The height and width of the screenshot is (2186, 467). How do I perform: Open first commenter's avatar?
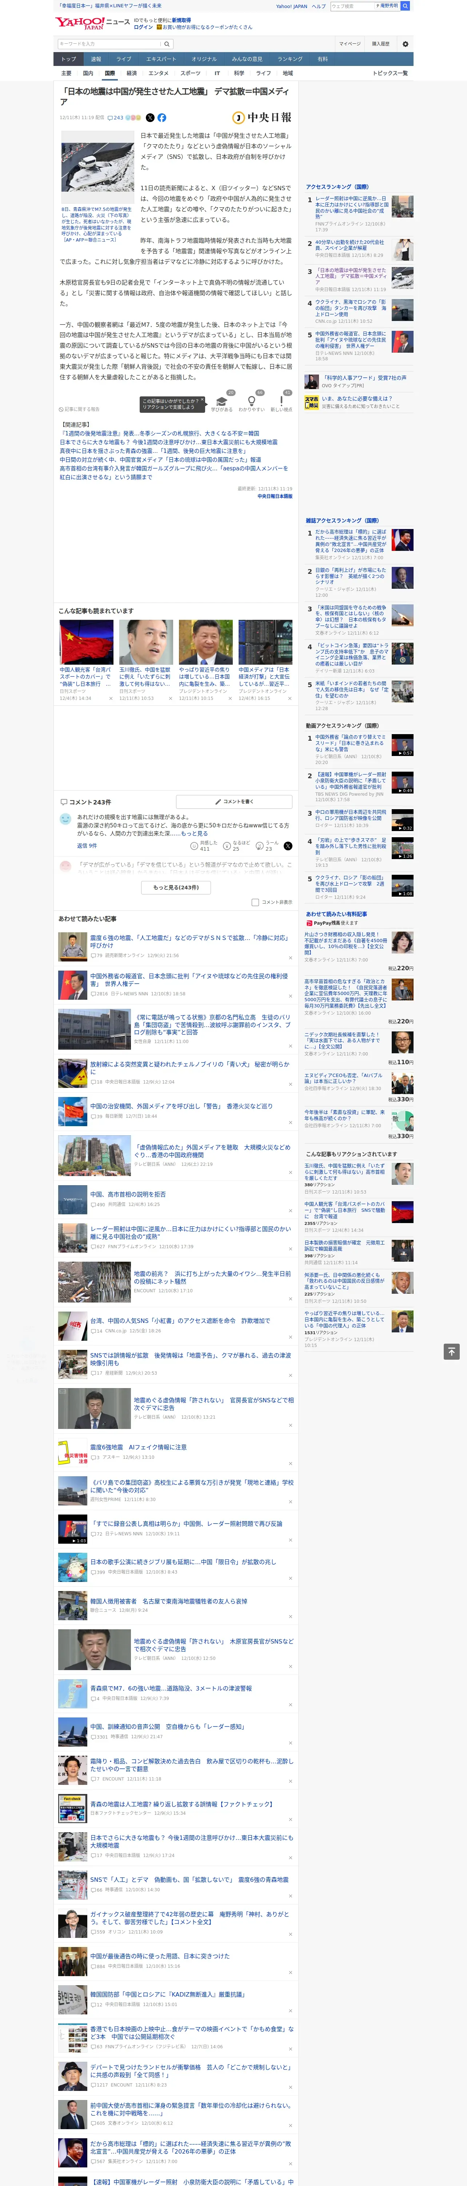click(x=65, y=819)
